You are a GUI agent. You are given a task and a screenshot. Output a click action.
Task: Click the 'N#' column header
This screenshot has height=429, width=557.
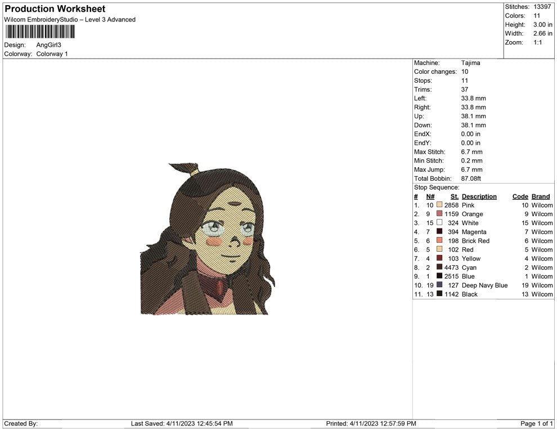click(x=430, y=196)
